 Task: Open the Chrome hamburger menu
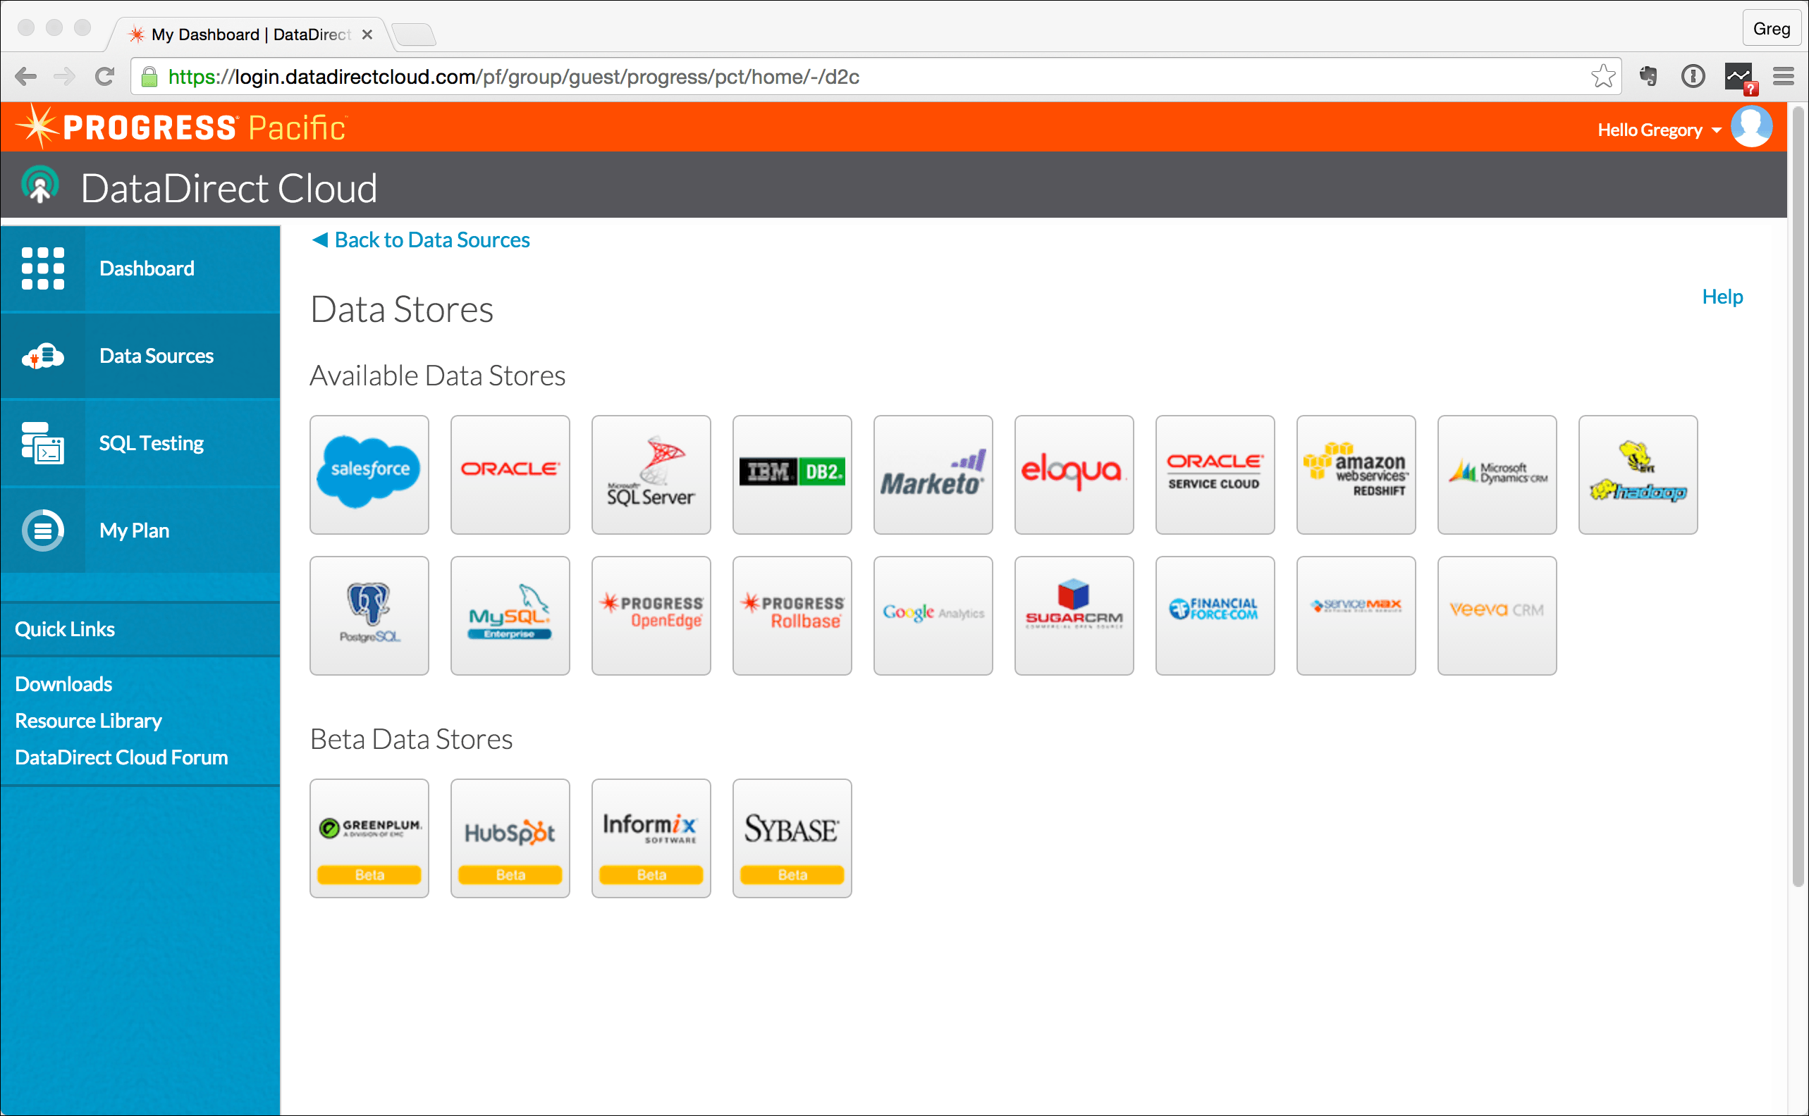point(1784,76)
